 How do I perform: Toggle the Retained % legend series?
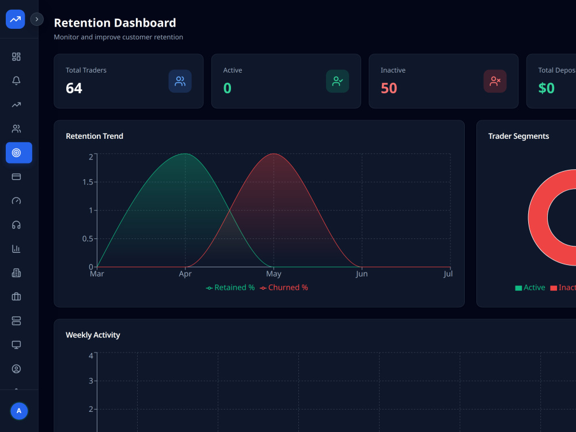coord(230,287)
